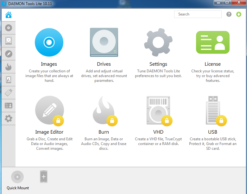Image resolution: width=247 pixels, height=194 pixels.
Task: Click the large Drives icon
Action: [x=104, y=42]
